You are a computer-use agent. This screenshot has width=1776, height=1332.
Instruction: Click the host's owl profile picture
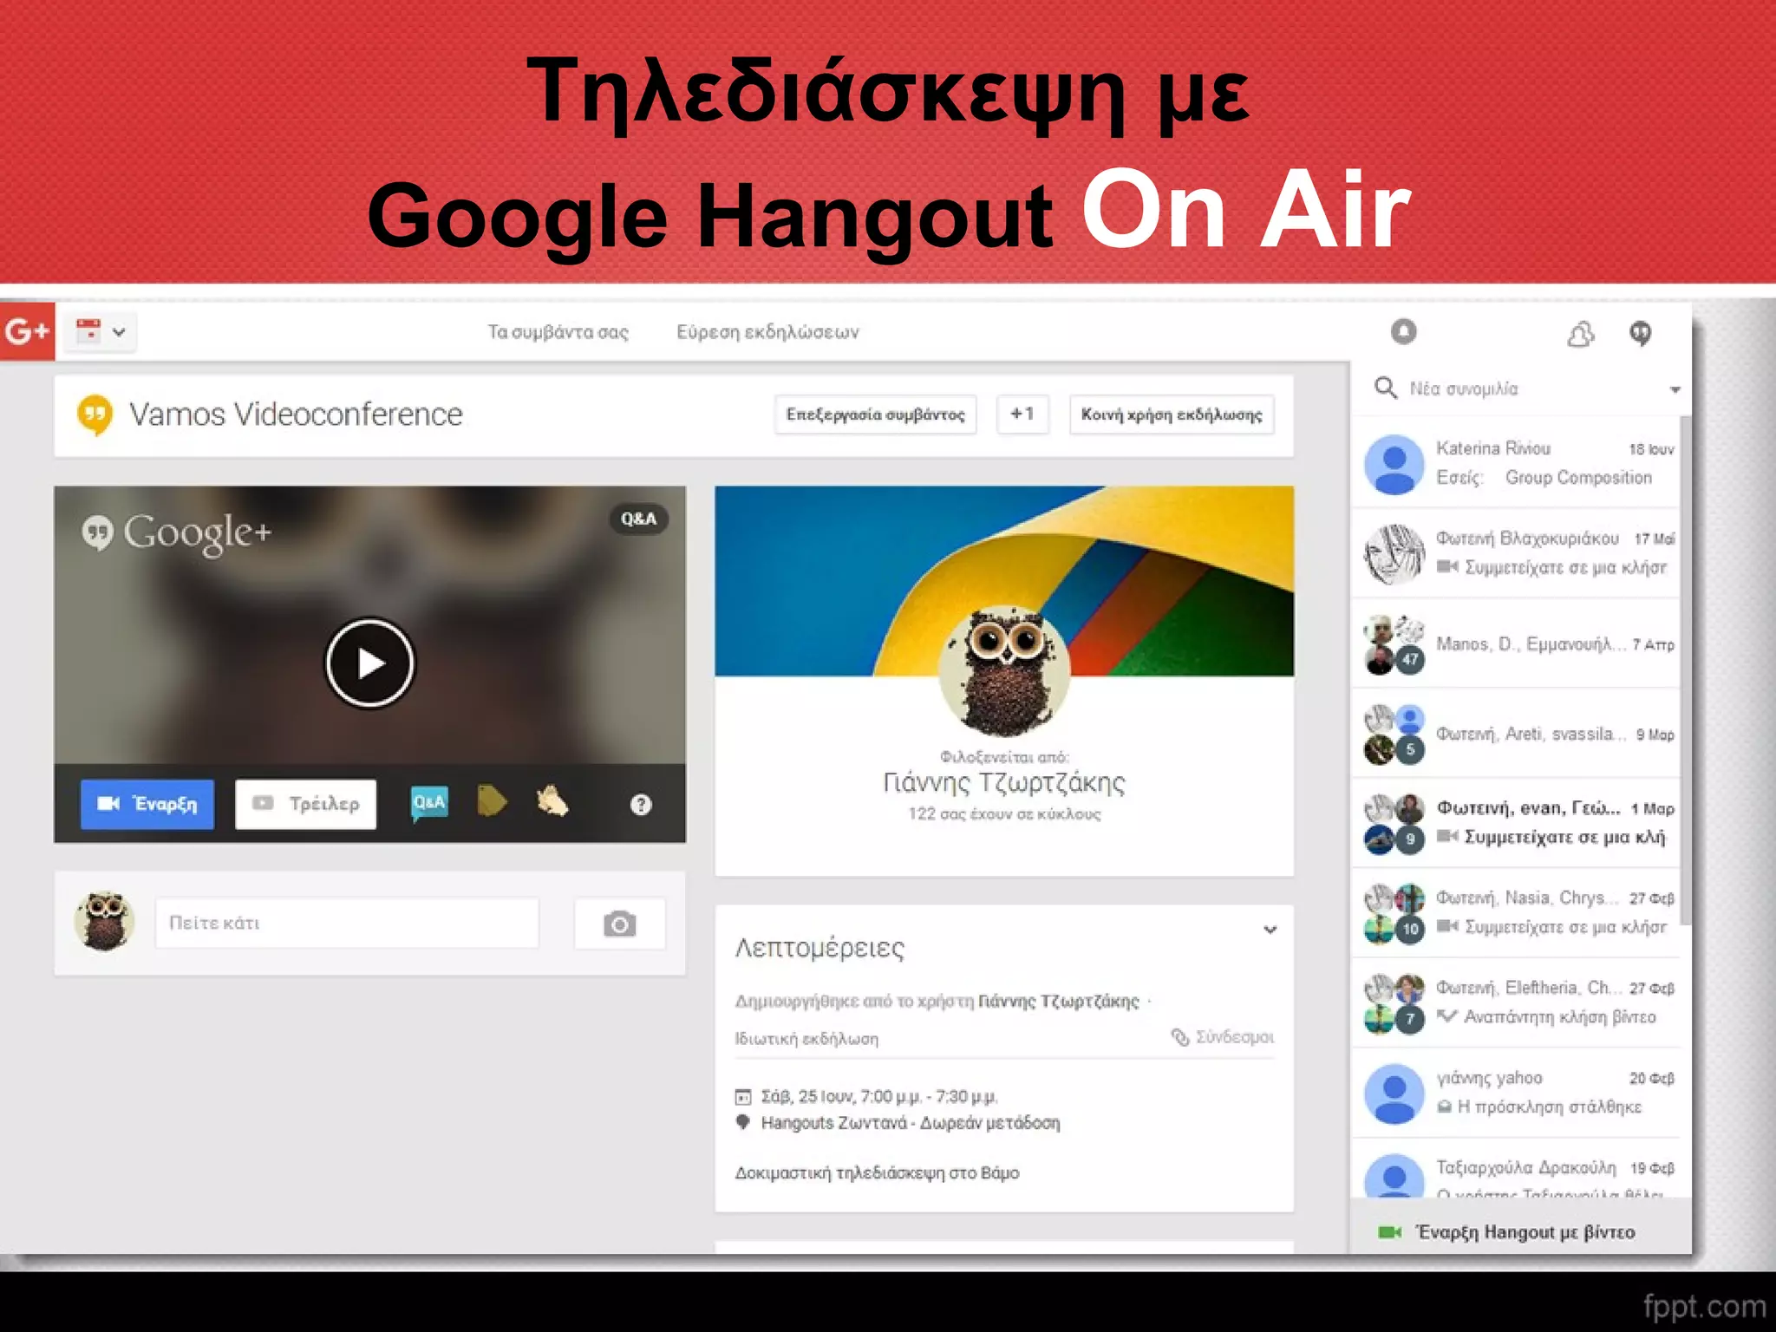pyautogui.click(x=1004, y=671)
